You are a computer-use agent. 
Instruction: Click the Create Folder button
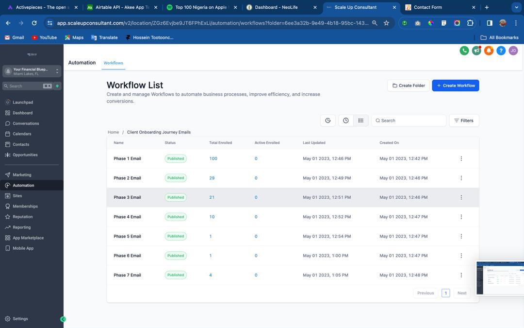tap(408, 86)
